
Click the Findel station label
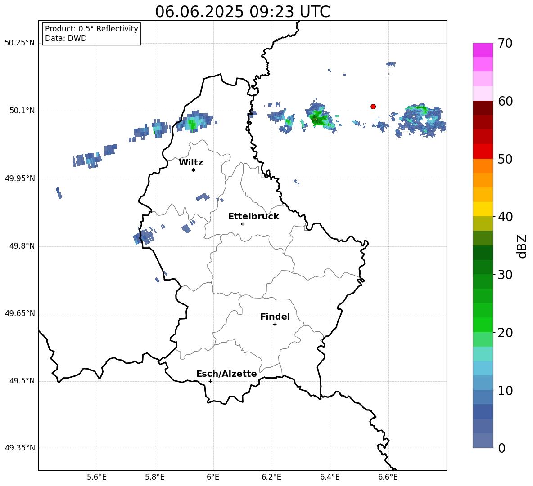point(275,317)
